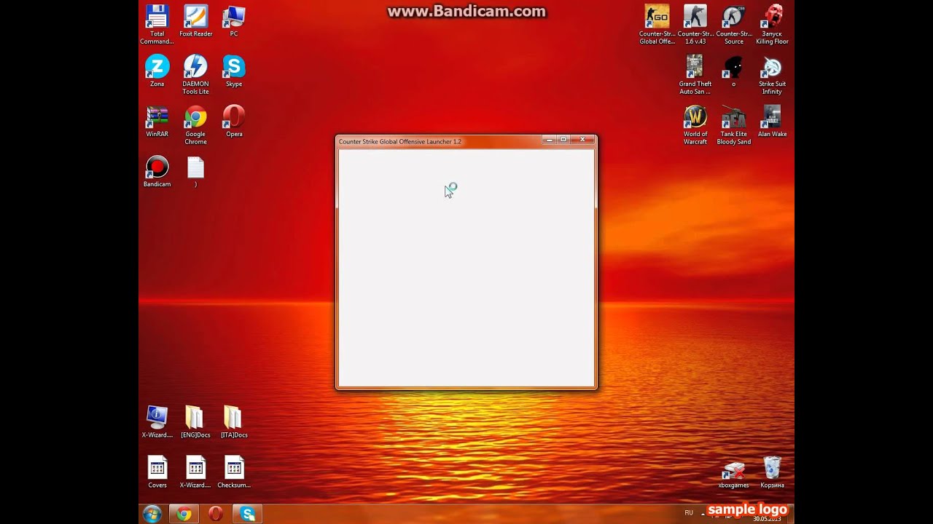Select the X-Wizard application icon
Image resolution: width=933 pixels, height=524 pixels.
[x=157, y=422]
